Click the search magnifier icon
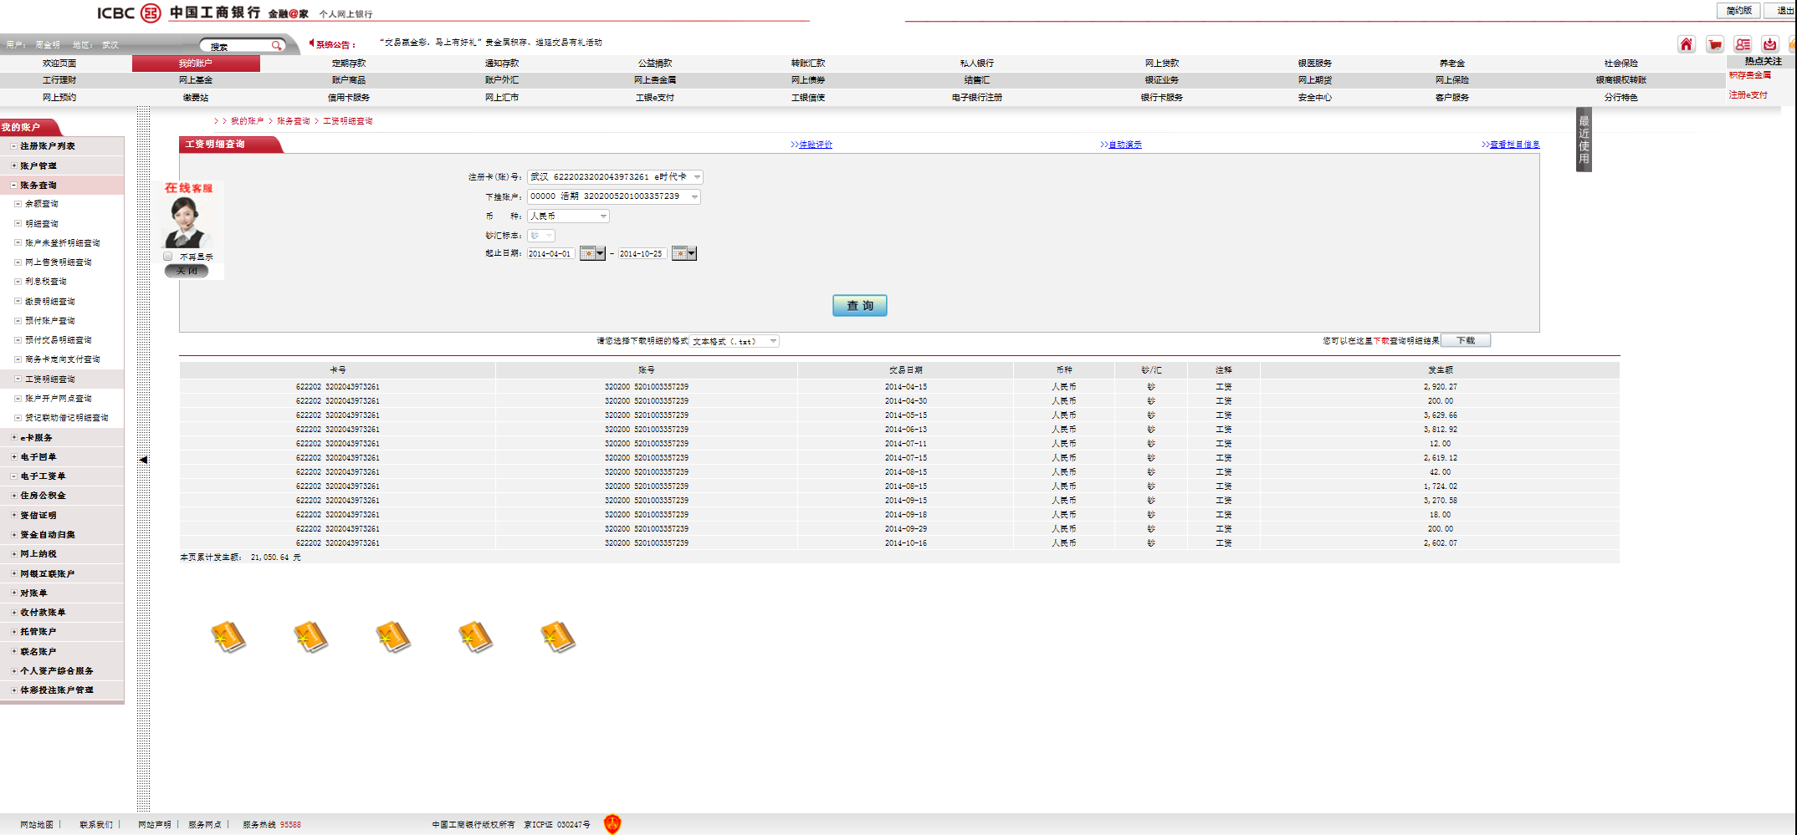1797x835 pixels. (x=276, y=46)
